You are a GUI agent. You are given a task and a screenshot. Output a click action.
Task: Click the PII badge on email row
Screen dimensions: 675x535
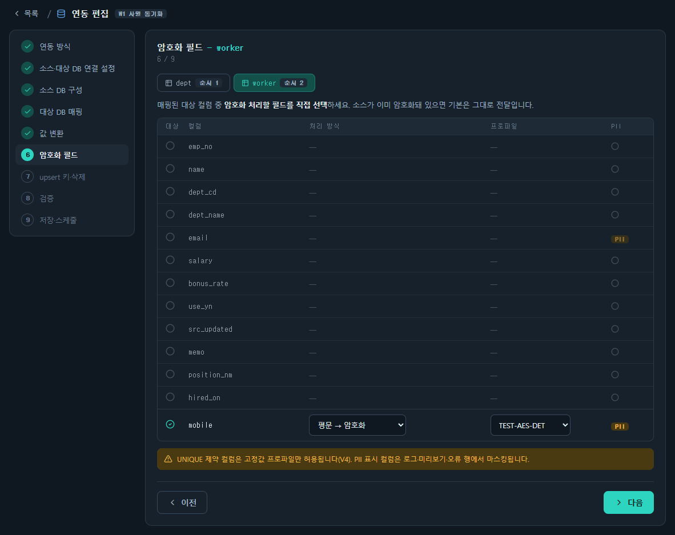(620, 239)
